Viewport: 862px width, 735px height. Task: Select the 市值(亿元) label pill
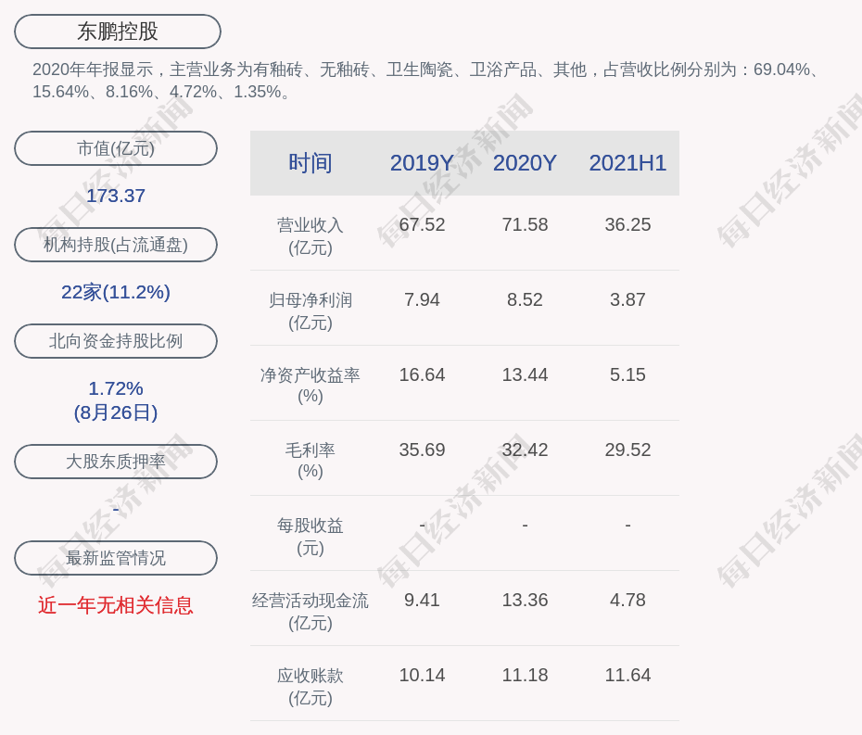point(116,148)
